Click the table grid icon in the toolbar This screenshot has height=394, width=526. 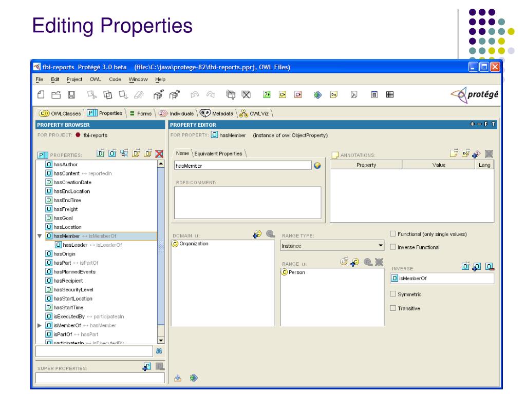tap(390, 95)
